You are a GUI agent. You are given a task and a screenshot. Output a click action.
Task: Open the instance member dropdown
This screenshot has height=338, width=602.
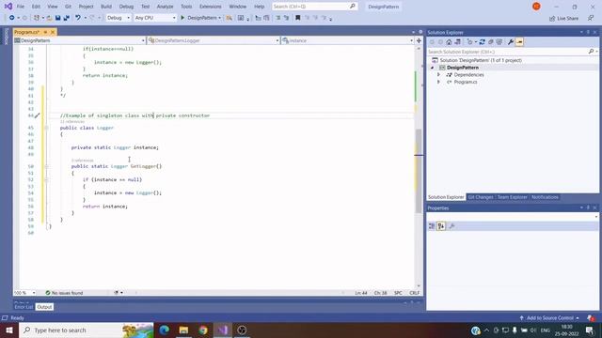[347, 40]
